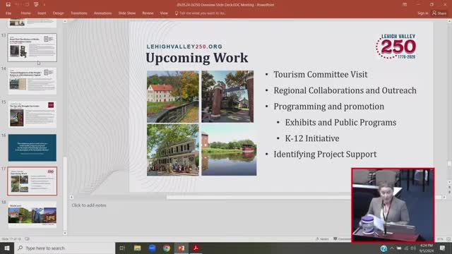The width and height of the screenshot is (452, 254).
Task: Select blue quote slide 16 thumbnail
Action: click(32, 147)
